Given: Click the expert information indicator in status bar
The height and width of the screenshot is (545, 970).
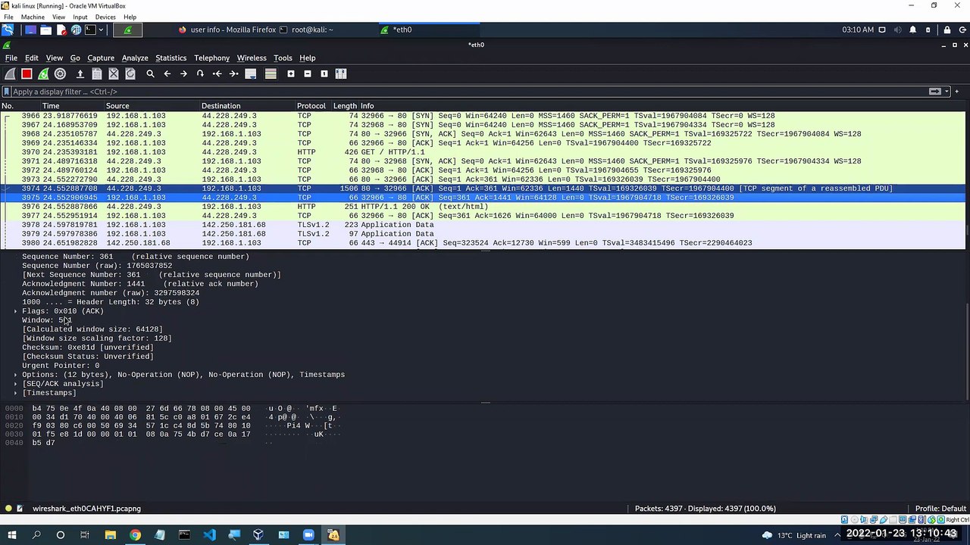Looking at the screenshot, I should pos(8,509).
